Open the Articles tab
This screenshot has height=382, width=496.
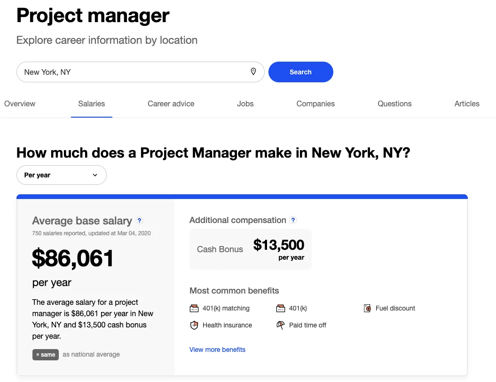(x=467, y=104)
